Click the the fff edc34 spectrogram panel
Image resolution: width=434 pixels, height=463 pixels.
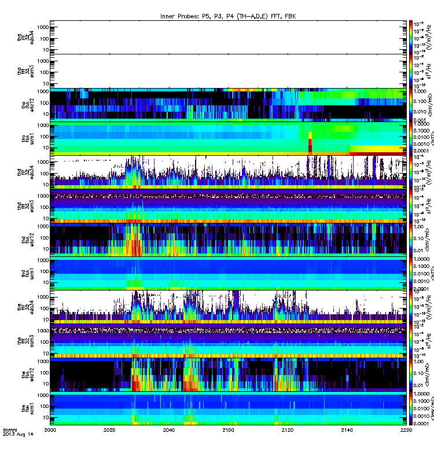point(228,307)
